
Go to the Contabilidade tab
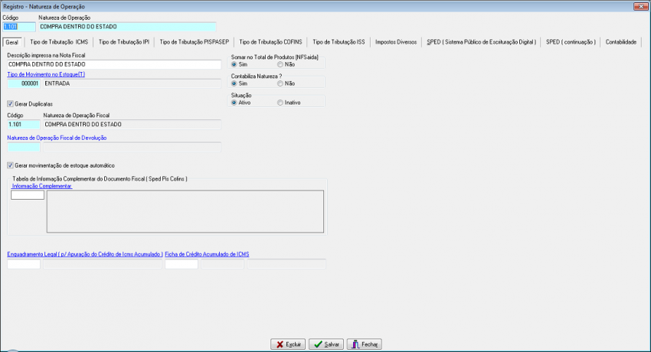pyautogui.click(x=620, y=42)
